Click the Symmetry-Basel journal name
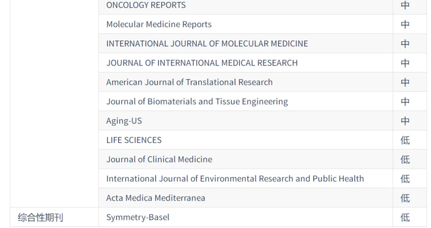Image resolution: width=431 pixels, height=228 pixels. [x=137, y=218]
